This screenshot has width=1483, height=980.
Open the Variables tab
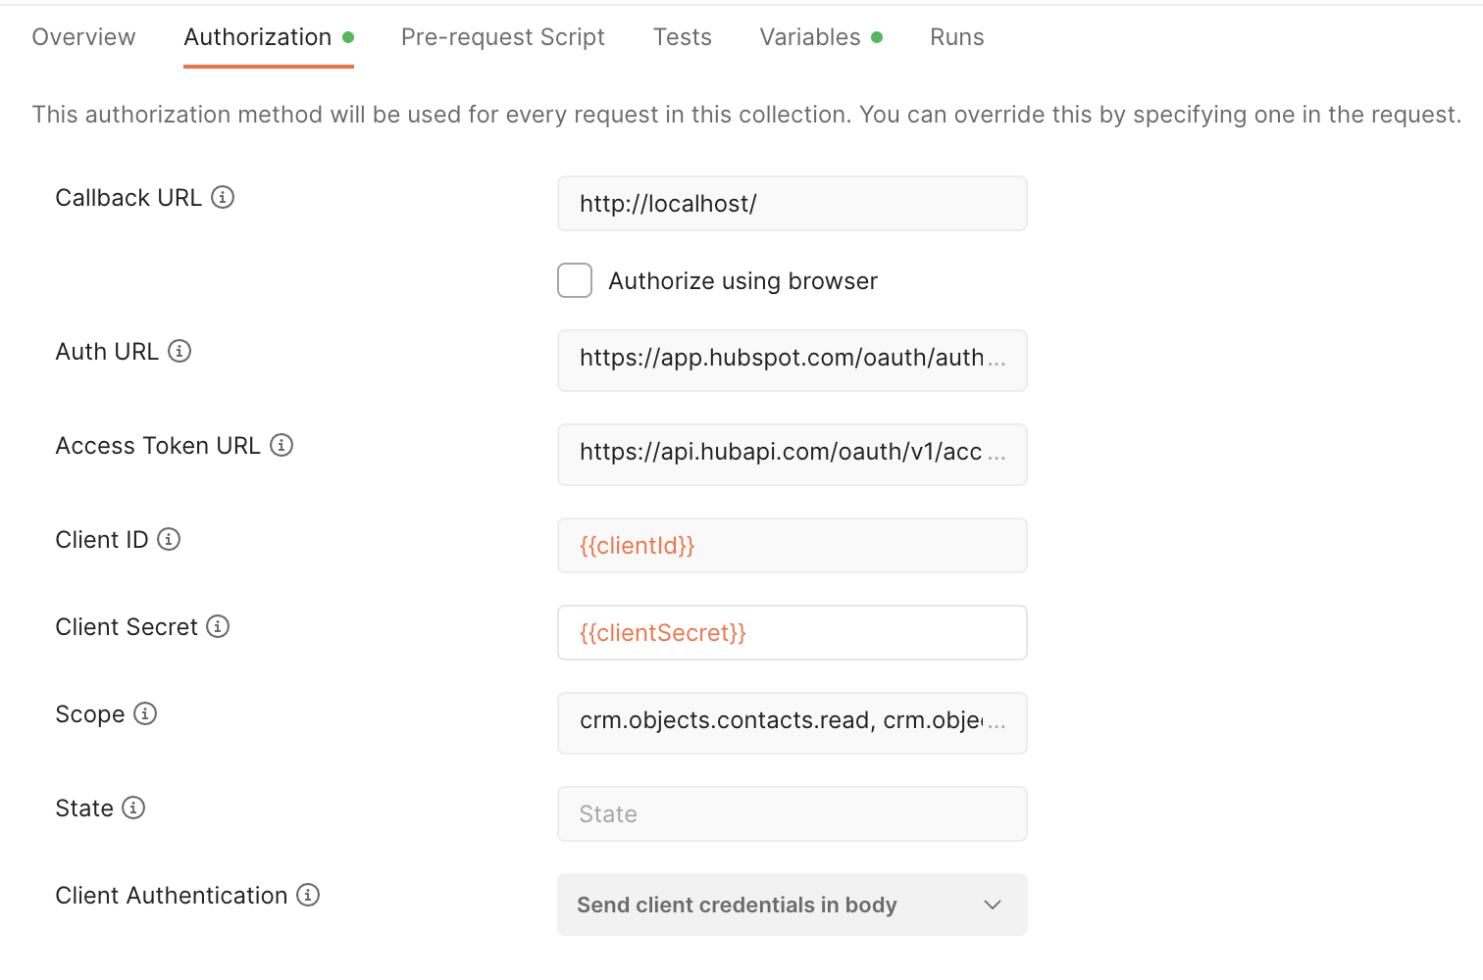(x=810, y=37)
